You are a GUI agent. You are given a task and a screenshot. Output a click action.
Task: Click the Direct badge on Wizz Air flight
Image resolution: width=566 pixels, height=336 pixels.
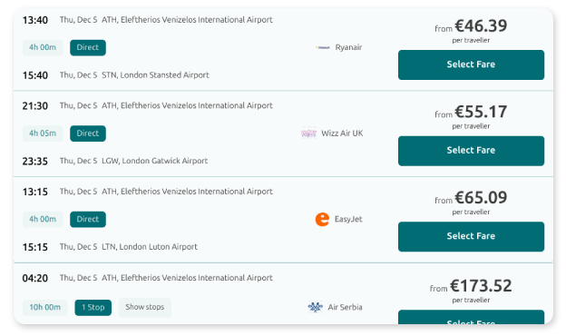click(x=88, y=133)
